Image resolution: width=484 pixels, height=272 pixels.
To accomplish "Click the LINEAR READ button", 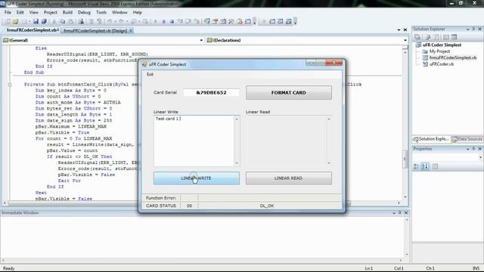I will [289, 178].
